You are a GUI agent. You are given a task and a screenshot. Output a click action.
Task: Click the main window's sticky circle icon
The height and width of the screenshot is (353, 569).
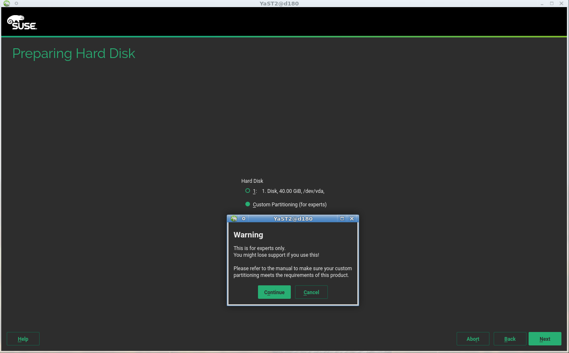coord(16,3)
